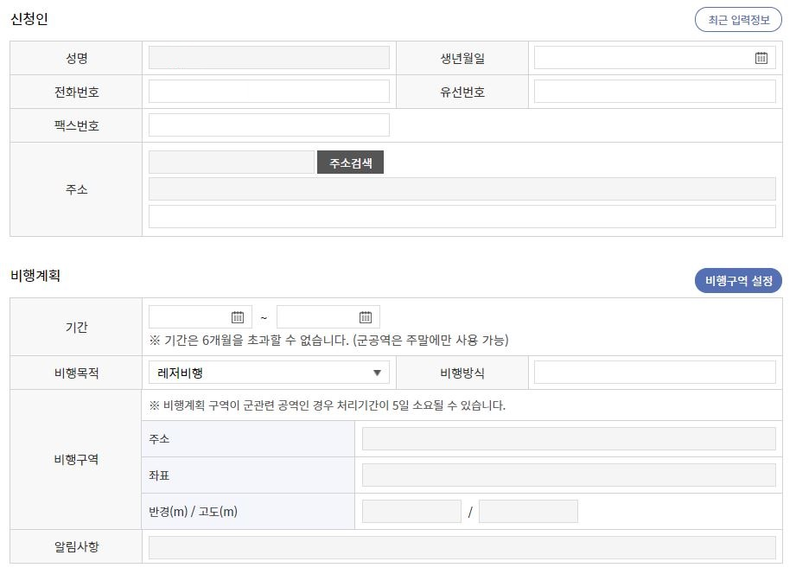Click the 좌표 coordinates field

[x=568, y=475]
